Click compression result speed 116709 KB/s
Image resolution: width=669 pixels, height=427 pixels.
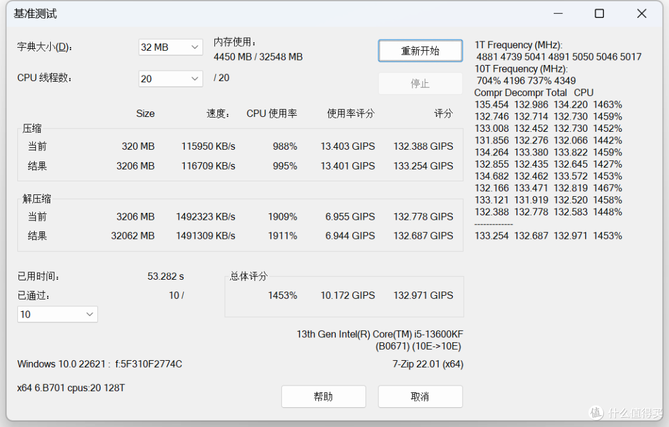(x=208, y=166)
